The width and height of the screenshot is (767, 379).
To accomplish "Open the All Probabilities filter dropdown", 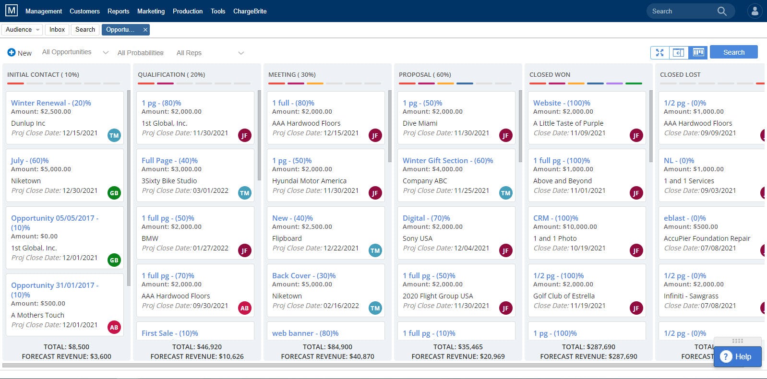I will pyautogui.click(x=141, y=53).
